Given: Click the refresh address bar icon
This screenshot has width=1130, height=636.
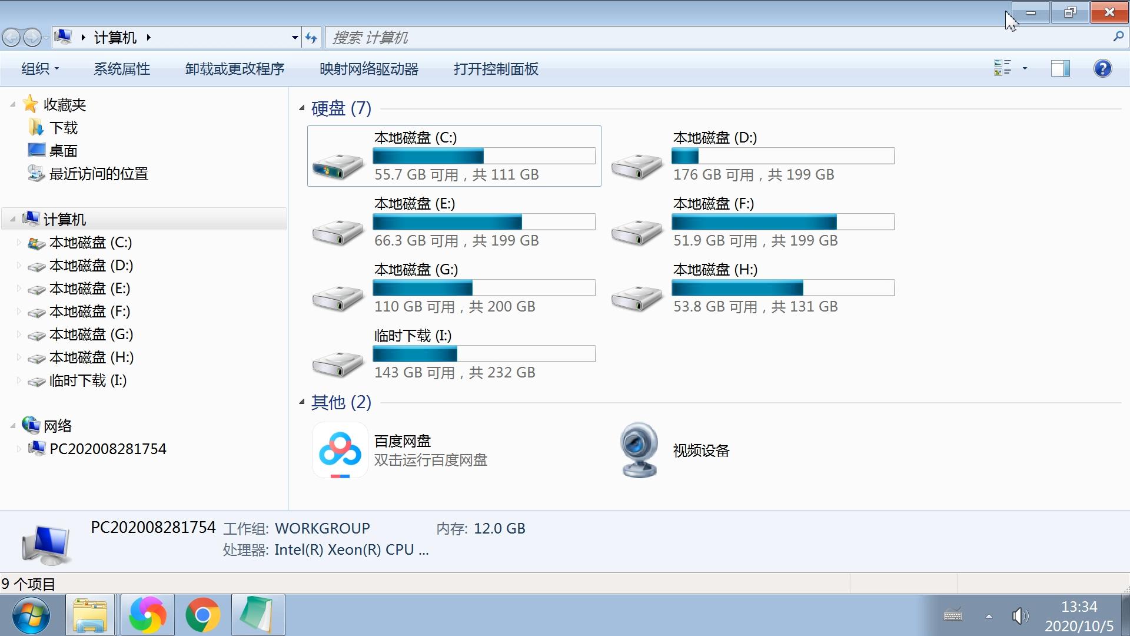Looking at the screenshot, I should coord(311,37).
